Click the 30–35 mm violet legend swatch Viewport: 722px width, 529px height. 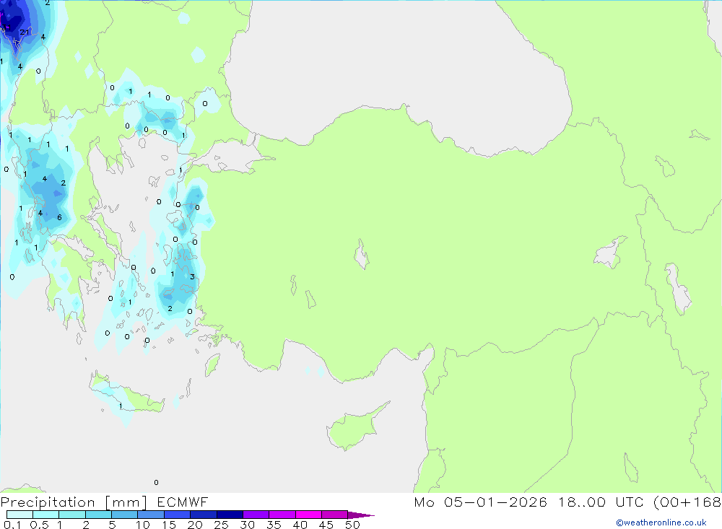256,515
